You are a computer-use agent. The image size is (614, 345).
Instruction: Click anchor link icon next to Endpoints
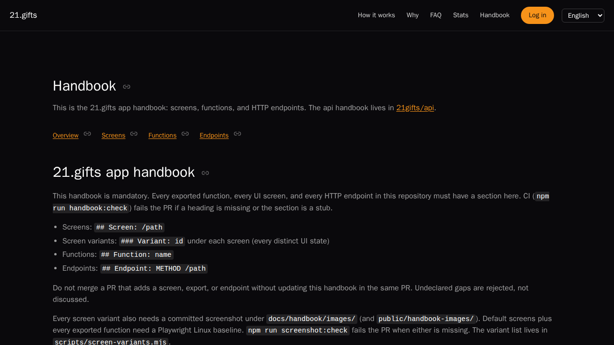click(x=237, y=134)
